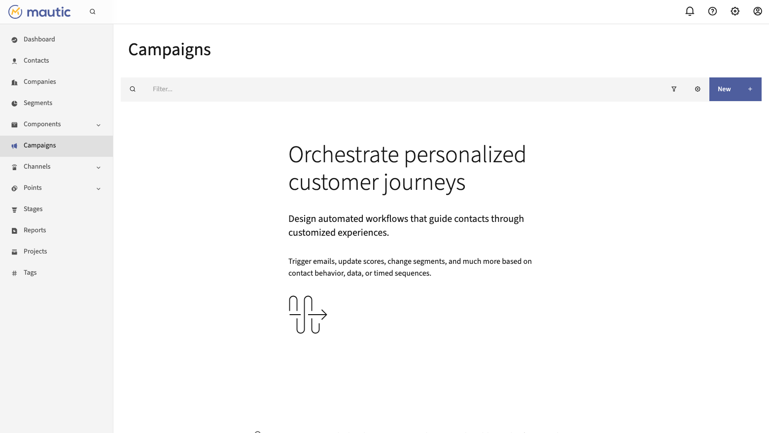The height and width of the screenshot is (433, 769).
Task: Click the global search magnifier icon
Action: coord(92,12)
